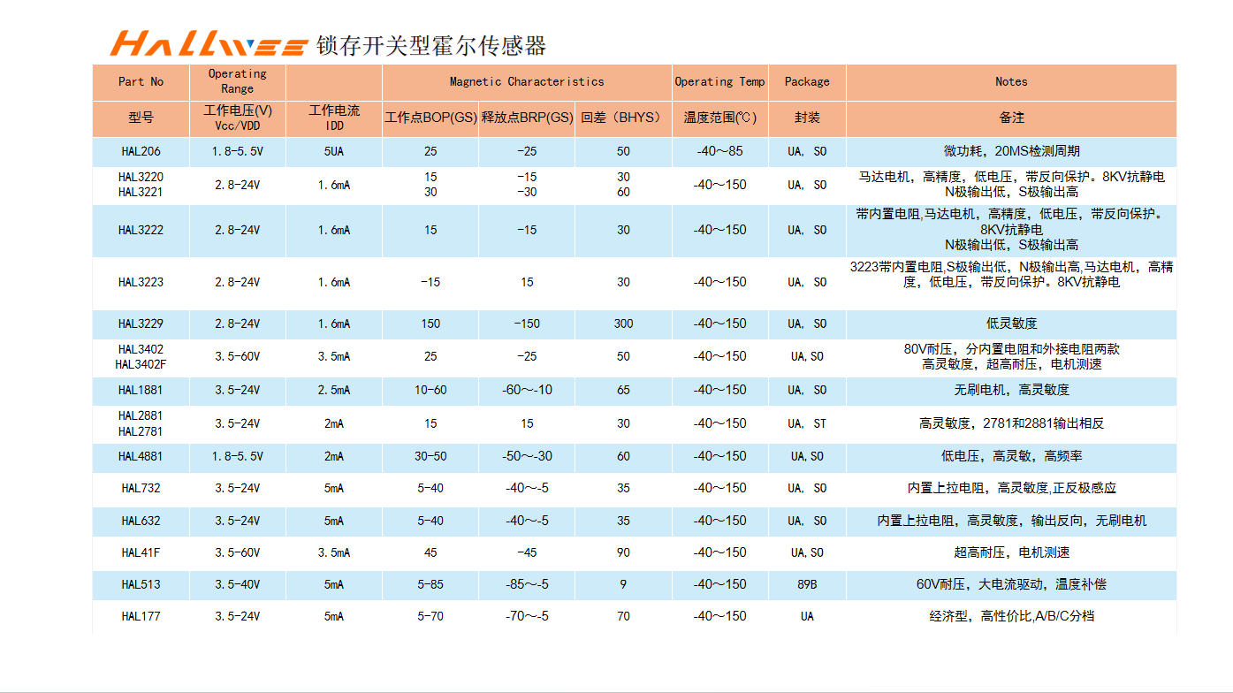Screen dimensions: 1233x693
Task: Click the 3.5-60V voltage of HAL3402
Action: coord(238,356)
